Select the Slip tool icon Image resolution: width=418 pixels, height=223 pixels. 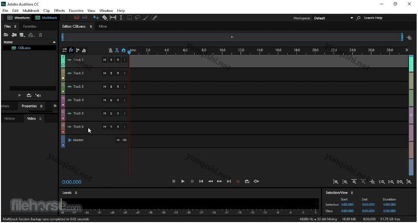click(113, 18)
